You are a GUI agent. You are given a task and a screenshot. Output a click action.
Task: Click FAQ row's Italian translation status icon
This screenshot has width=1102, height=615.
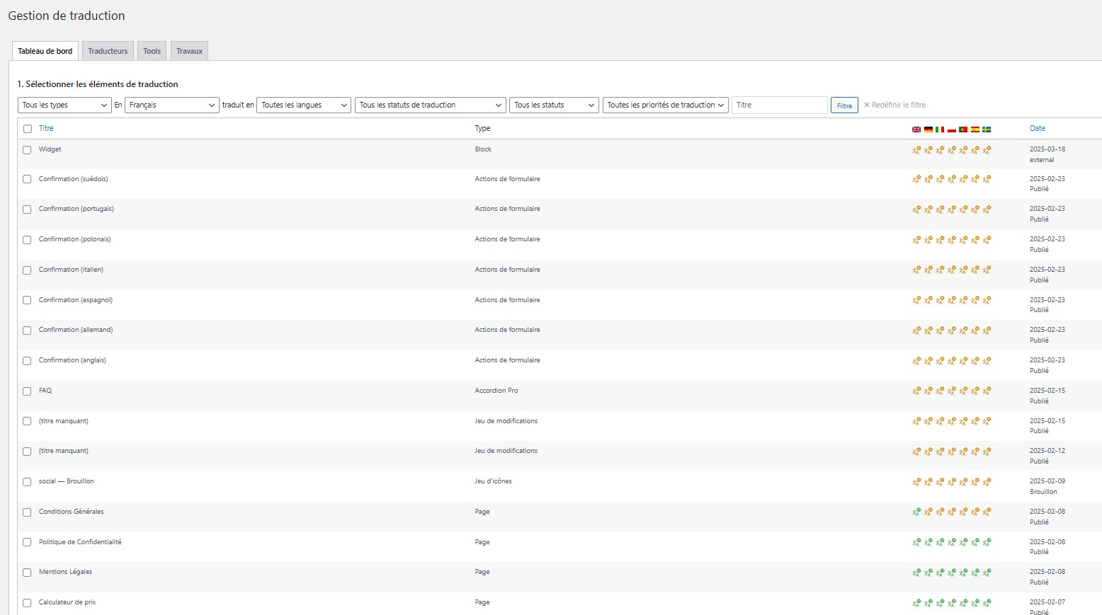pyautogui.click(x=940, y=391)
